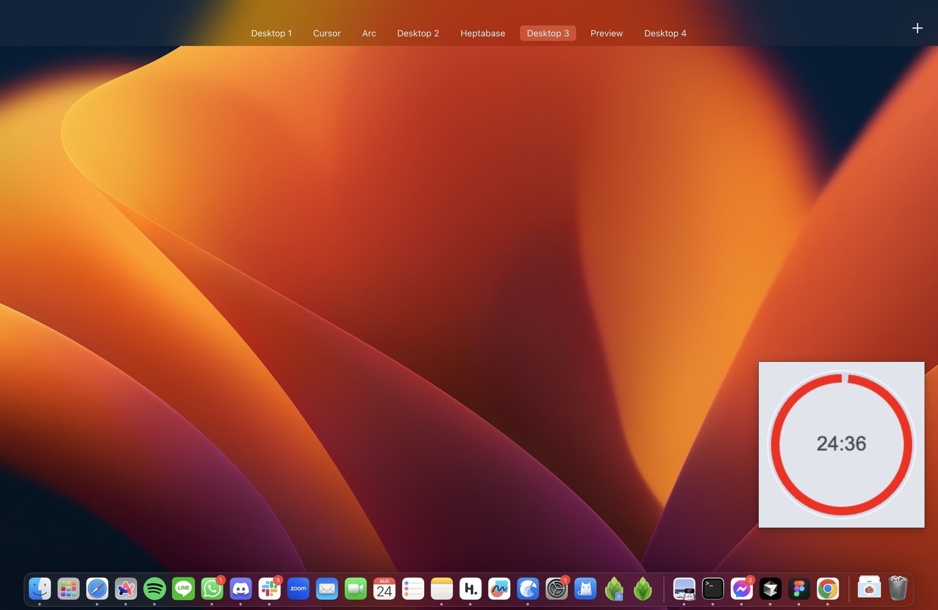Open the Trash in the dock
The height and width of the screenshot is (610, 938).
click(x=898, y=589)
